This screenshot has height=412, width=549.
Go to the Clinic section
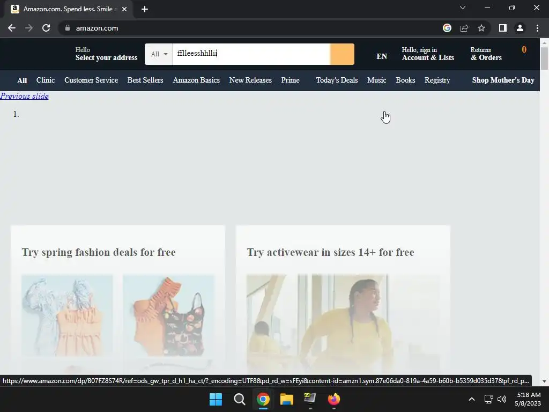click(x=46, y=80)
